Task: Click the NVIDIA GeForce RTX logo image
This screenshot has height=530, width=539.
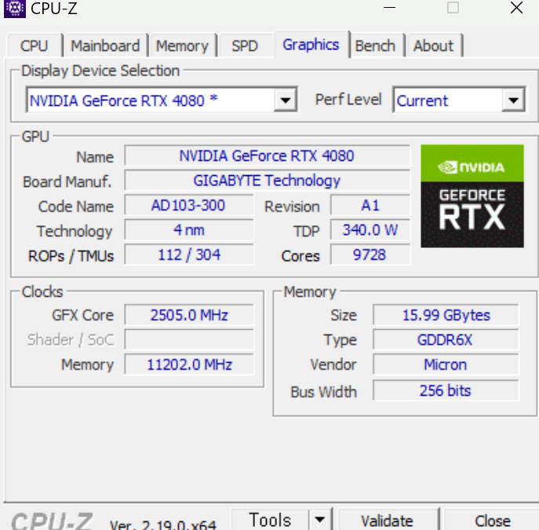Action: click(x=472, y=196)
